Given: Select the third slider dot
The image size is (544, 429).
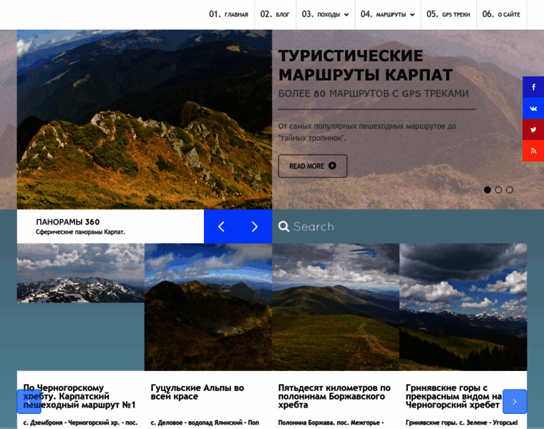Looking at the screenshot, I should 510,190.
